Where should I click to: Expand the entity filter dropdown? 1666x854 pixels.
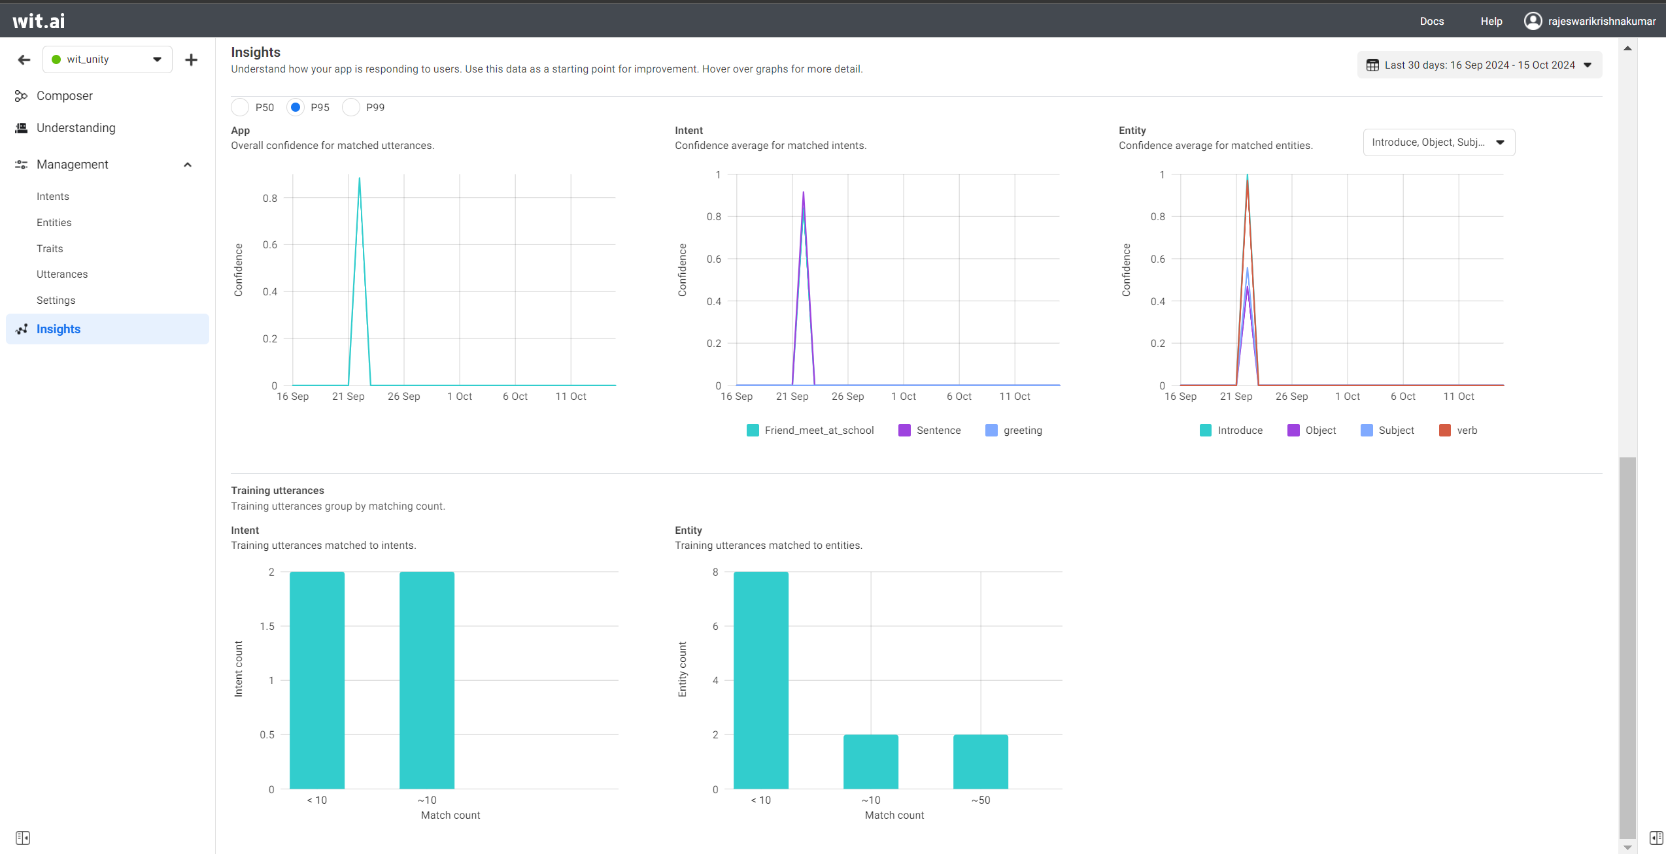1438,142
